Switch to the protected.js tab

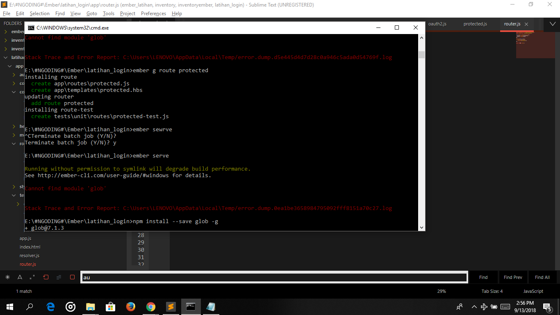tap(475, 24)
